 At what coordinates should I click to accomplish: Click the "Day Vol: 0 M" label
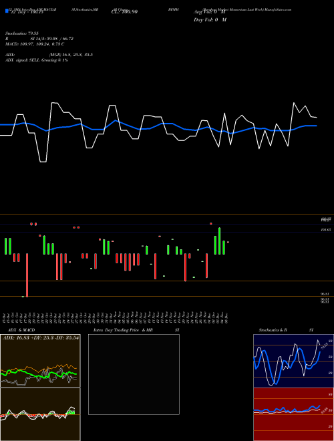210,20
